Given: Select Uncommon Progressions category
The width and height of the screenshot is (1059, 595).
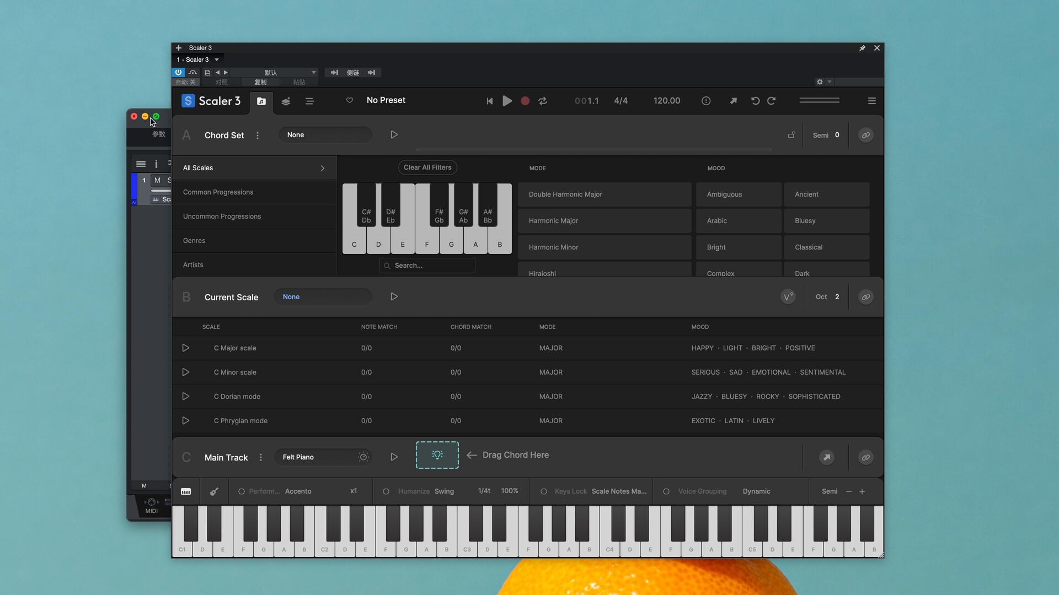Looking at the screenshot, I should (x=255, y=217).
